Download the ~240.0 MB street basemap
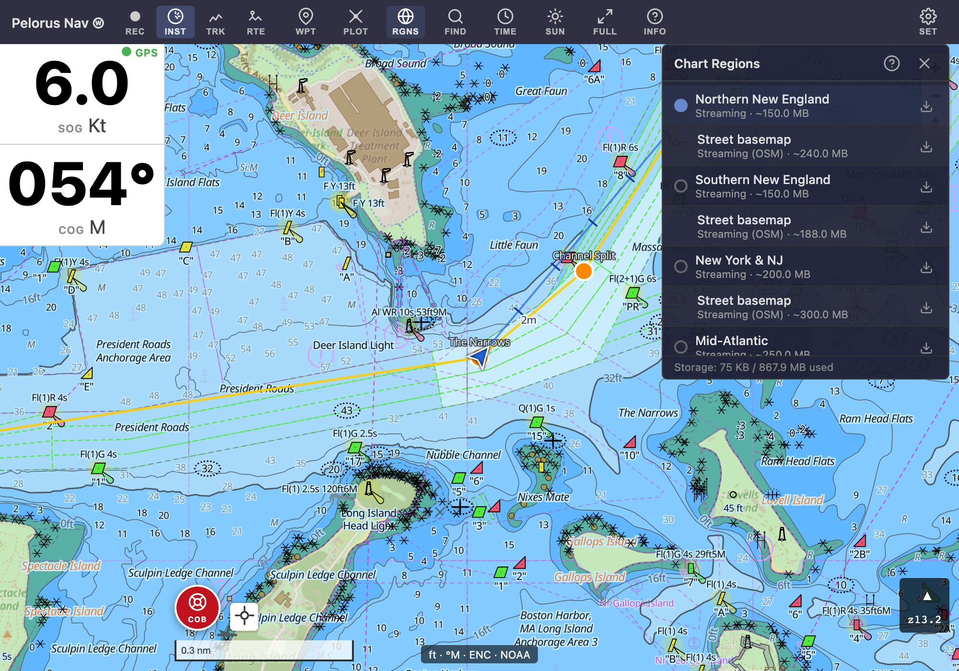This screenshot has height=671, width=959. [x=926, y=147]
